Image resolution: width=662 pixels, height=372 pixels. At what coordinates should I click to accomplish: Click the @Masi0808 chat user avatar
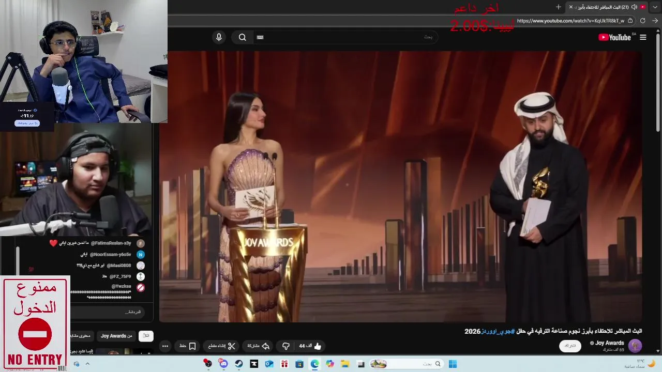click(x=141, y=265)
